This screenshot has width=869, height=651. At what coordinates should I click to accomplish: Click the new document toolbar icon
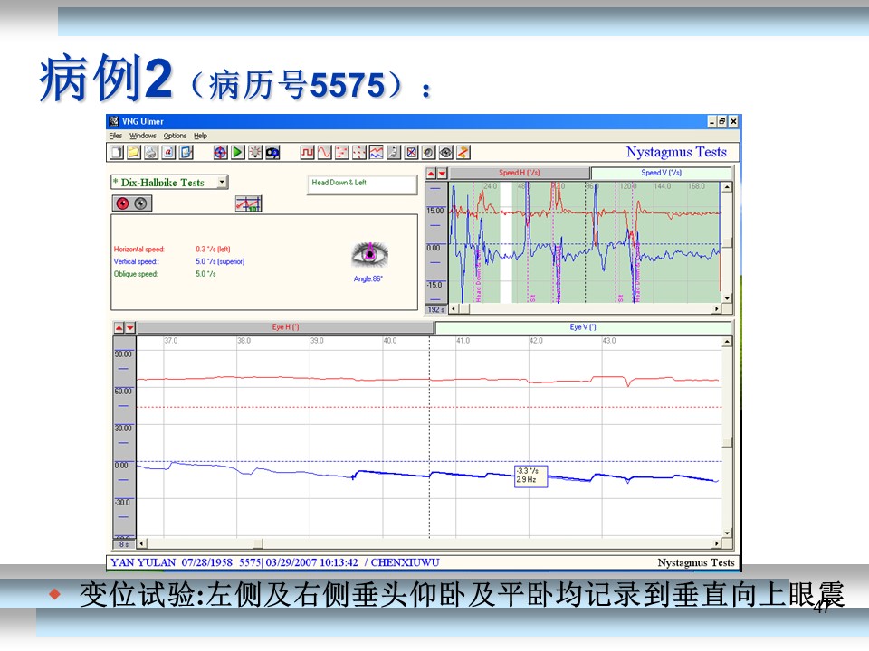pos(116,152)
